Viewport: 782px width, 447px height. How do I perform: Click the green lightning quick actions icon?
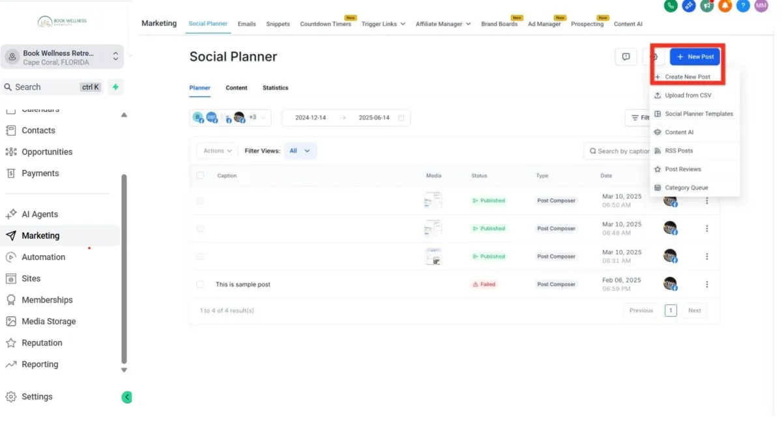click(115, 87)
